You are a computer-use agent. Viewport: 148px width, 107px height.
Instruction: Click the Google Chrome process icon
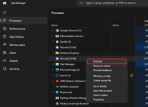click(57, 30)
